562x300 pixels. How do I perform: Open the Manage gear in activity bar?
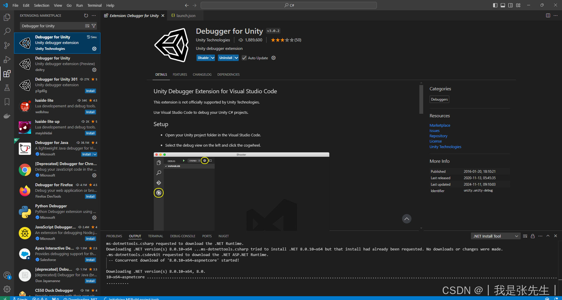[7, 289]
